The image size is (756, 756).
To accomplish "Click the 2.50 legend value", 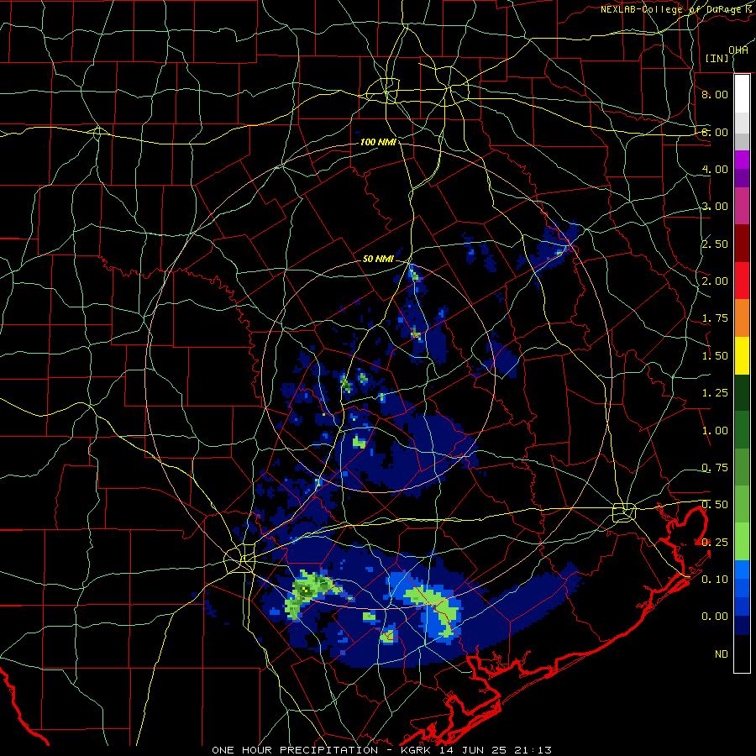I will 715,244.
